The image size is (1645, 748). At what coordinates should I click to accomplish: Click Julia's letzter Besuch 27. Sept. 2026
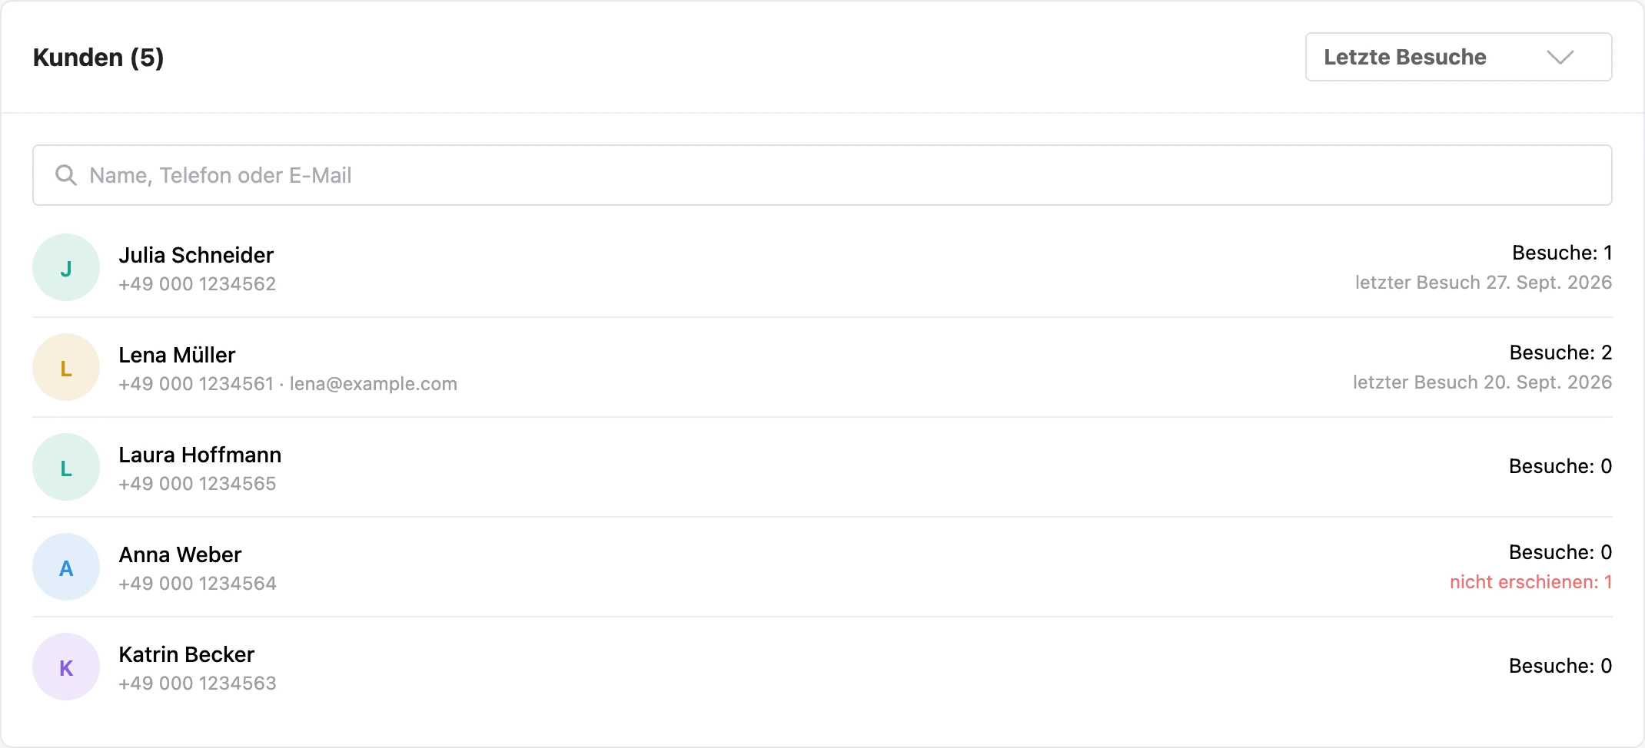(1484, 283)
